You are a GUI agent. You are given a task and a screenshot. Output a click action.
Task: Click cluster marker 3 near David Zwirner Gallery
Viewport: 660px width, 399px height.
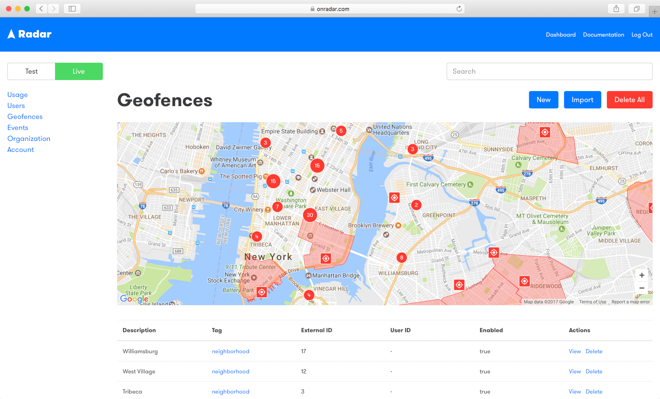coord(265,143)
